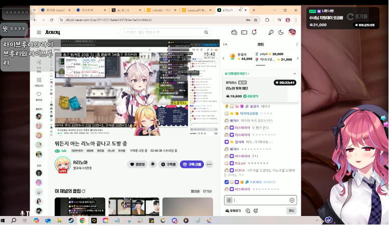Toggle channel notification bell for R리노아
Screen dimensions: 389x225
pyautogui.click(x=153, y=164)
